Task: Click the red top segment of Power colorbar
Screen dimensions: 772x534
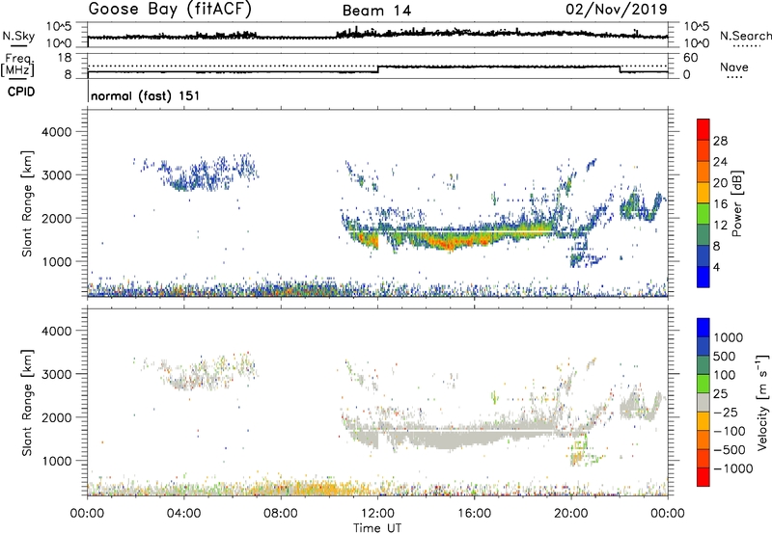Action: click(703, 129)
